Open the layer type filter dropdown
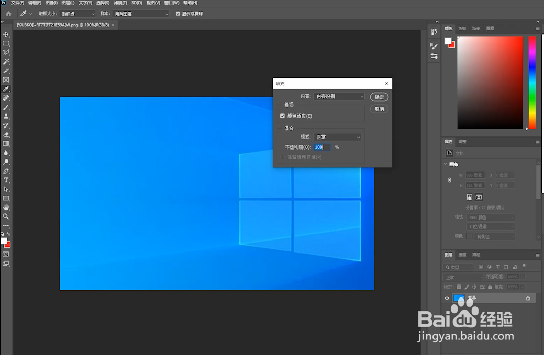 click(x=458, y=267)
